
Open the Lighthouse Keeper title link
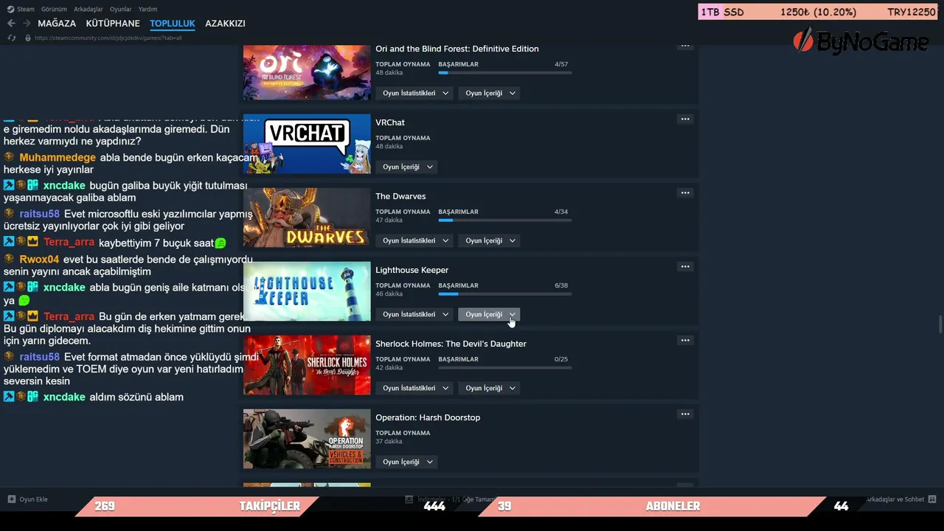point(412,270)
